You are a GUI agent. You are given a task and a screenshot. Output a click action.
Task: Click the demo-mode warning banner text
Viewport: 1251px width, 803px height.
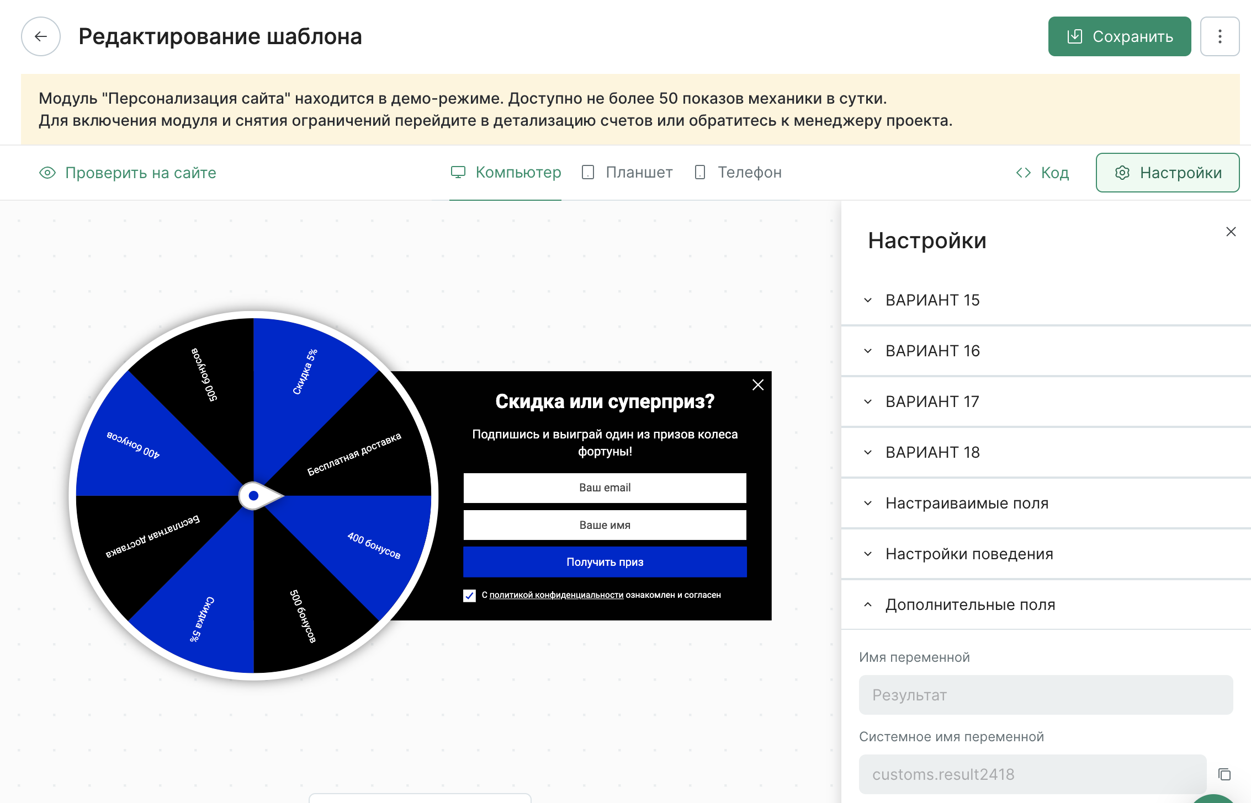(495, 109)
